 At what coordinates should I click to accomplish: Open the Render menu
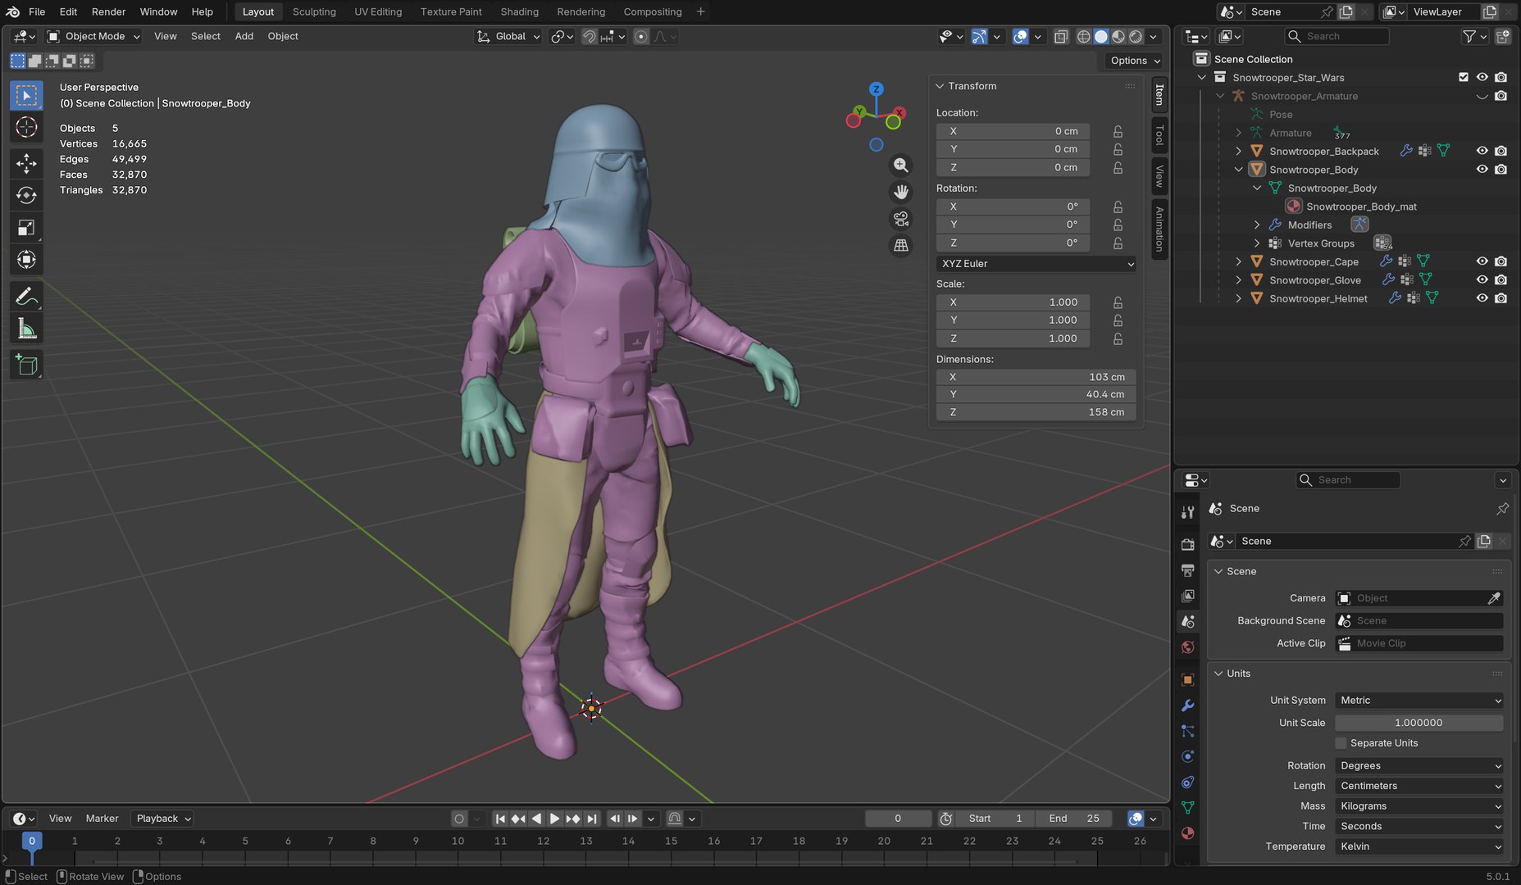coord(108,11)
